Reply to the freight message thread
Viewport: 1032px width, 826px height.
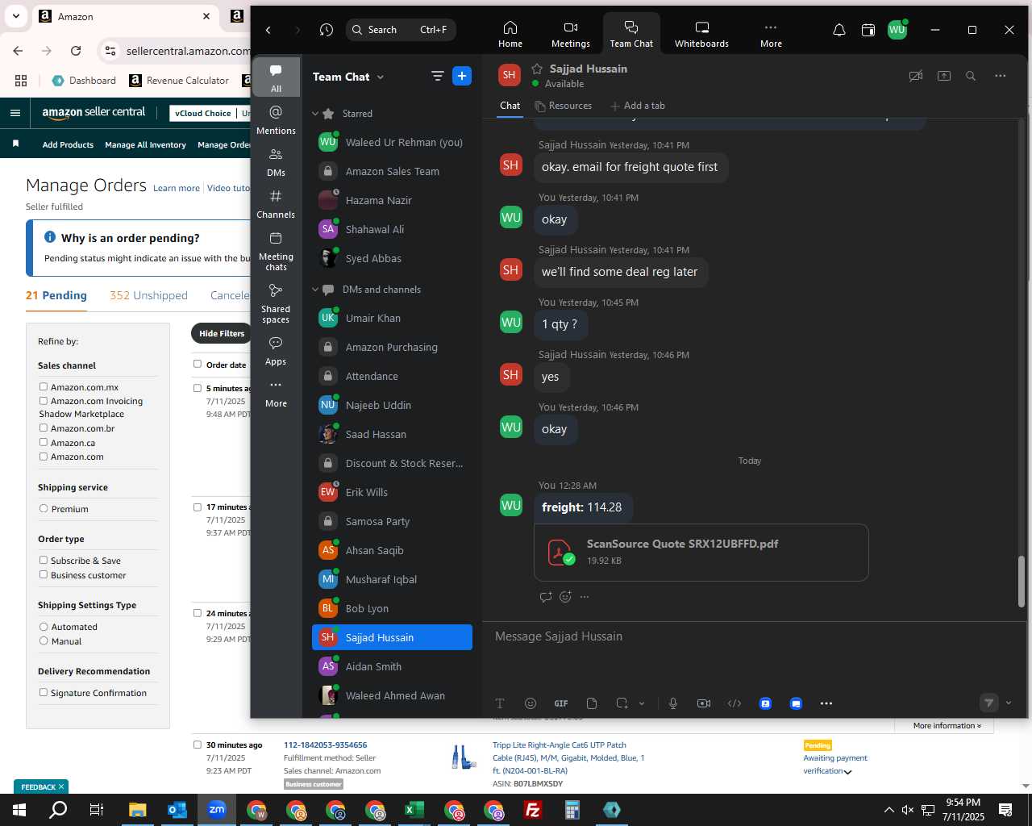click(546, 597)
